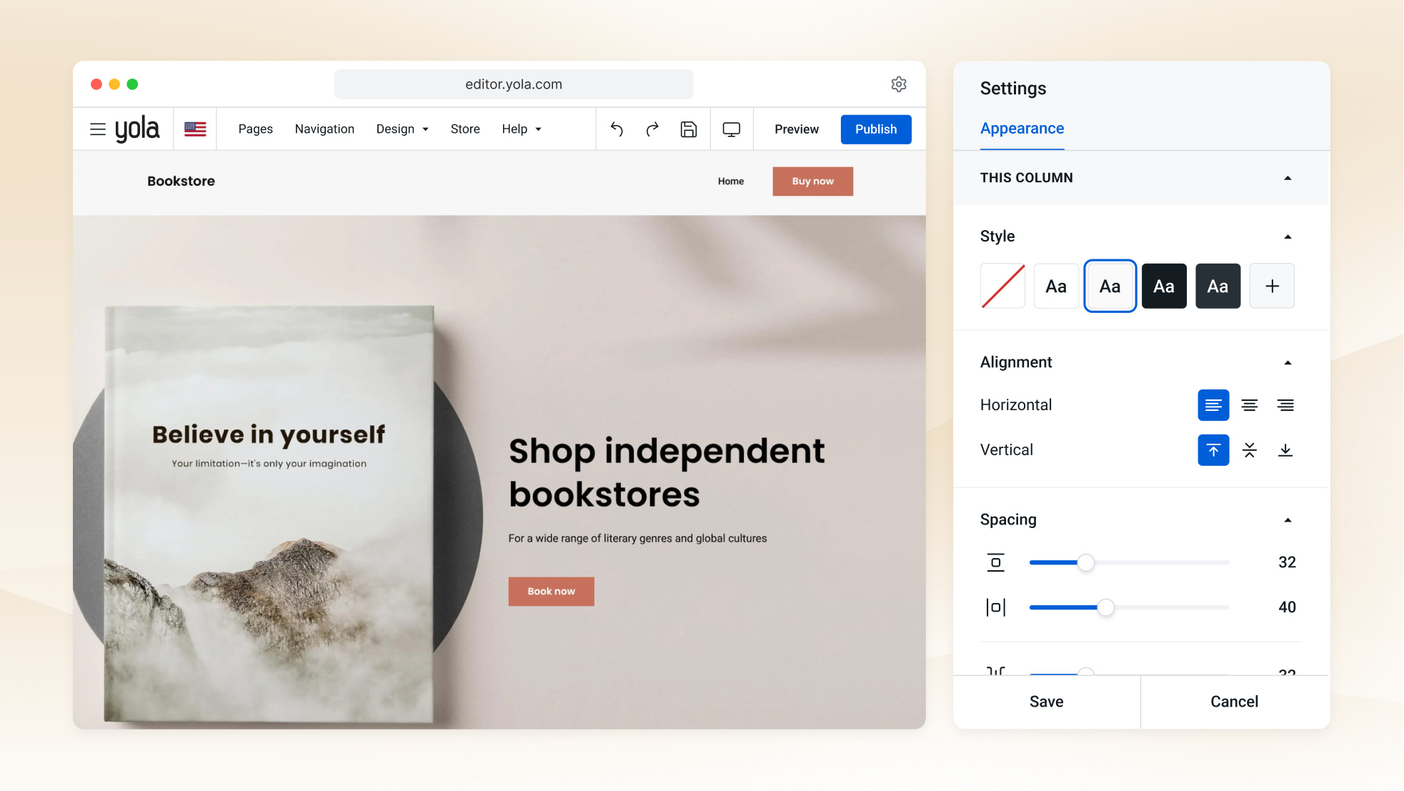Image resolution: width=1404 pixels, height=791 pixels.
Task: Click the yola logo
Action: coord(137,129)
